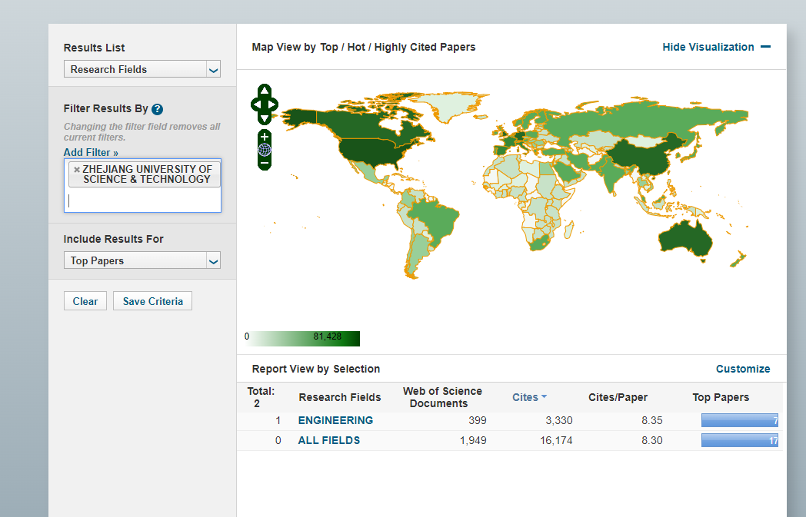Switch map view to Hot papers
Screen dimensions: 806x517
(x=356, y=47)
